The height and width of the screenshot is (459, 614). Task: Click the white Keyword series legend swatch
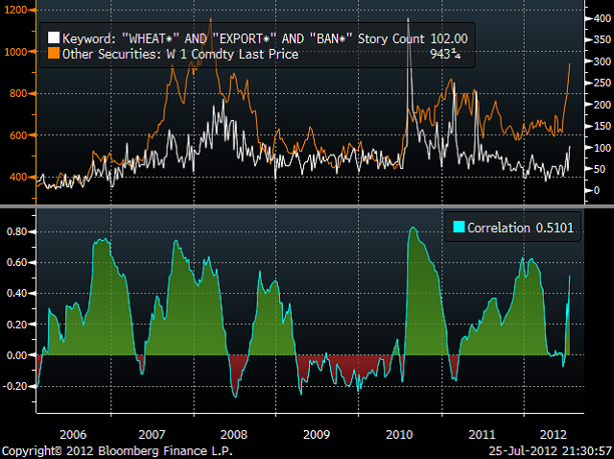tap(53, 38)
